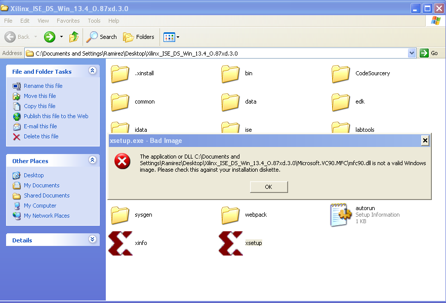Click the My Network Places icon
This screenshot has width=446, height=303.
pyautogui.click(x=17, y=216)
